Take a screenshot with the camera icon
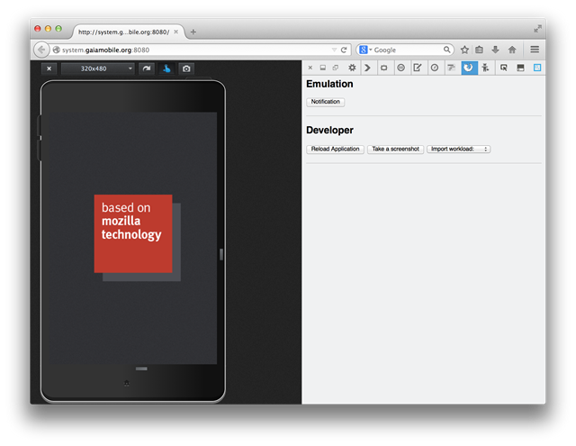Screen dimensions: 576x446 click(186, 68)
